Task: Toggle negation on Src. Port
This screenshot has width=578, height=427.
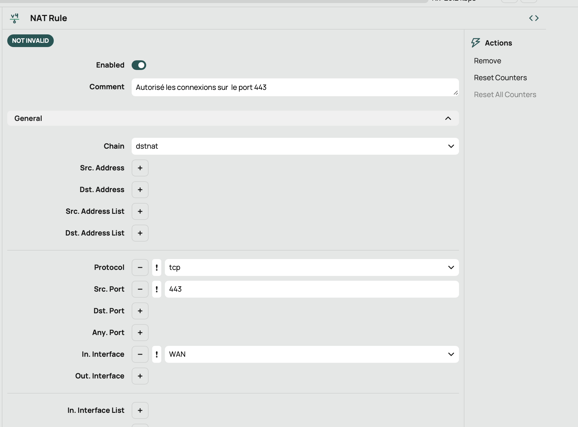Action: coord(156,289)
